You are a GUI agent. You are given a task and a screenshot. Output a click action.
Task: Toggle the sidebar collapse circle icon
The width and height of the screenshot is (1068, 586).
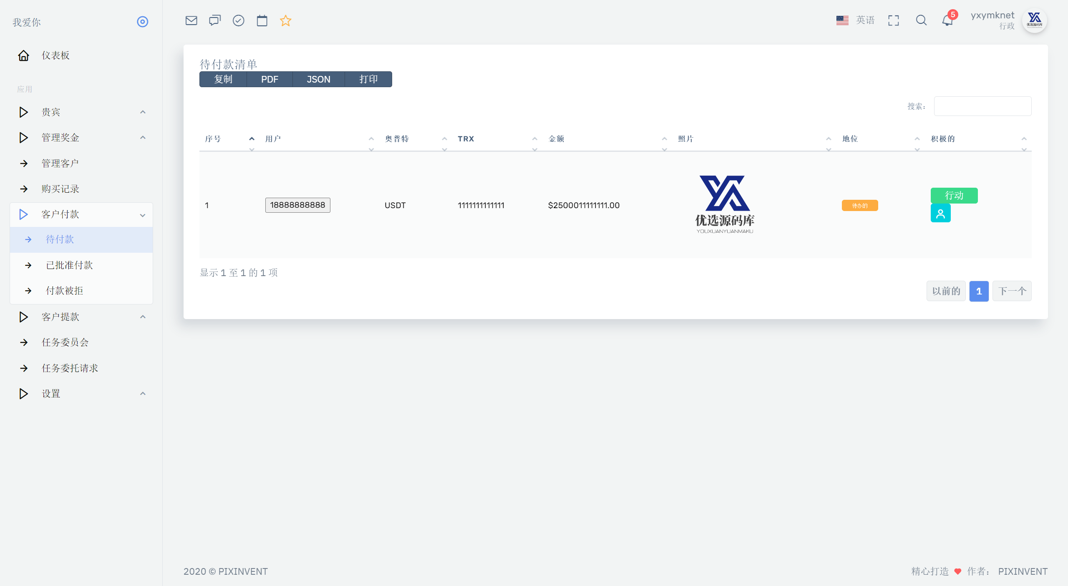pos(143,22)
